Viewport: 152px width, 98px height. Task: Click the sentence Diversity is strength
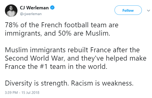[37, 83]
